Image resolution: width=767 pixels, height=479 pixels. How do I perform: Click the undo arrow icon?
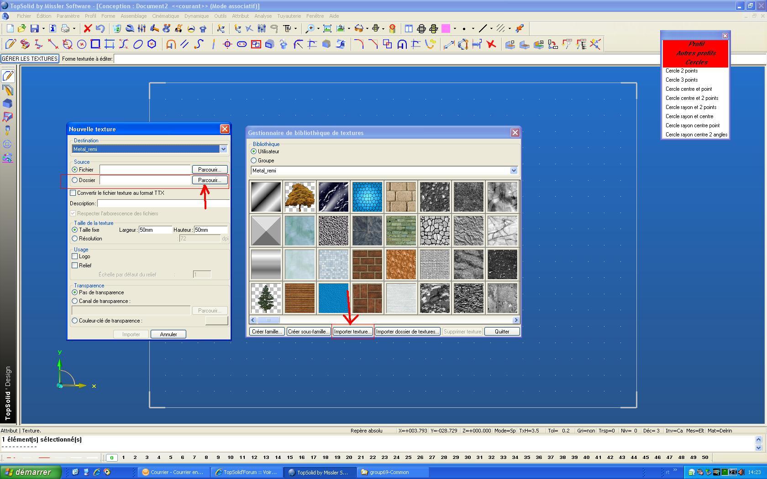pos(100,28)
